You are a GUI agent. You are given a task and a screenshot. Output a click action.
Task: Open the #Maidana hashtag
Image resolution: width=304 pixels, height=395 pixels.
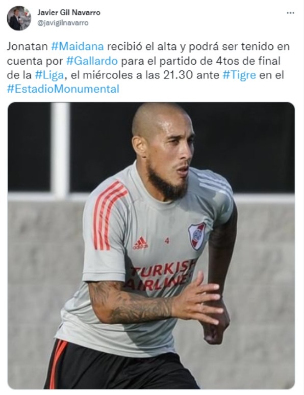click(x=77, y=47)
